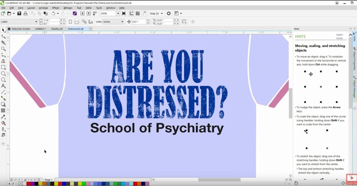Select the Interactive Fill tool
The width and height of the screenshot is (357, 186).
pos(3,123)
